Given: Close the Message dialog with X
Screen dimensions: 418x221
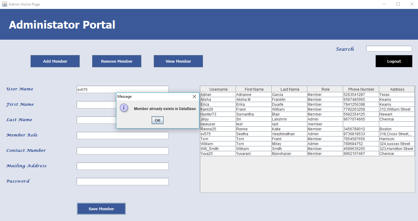Looking at the screenshot, I should pos(194,97).
